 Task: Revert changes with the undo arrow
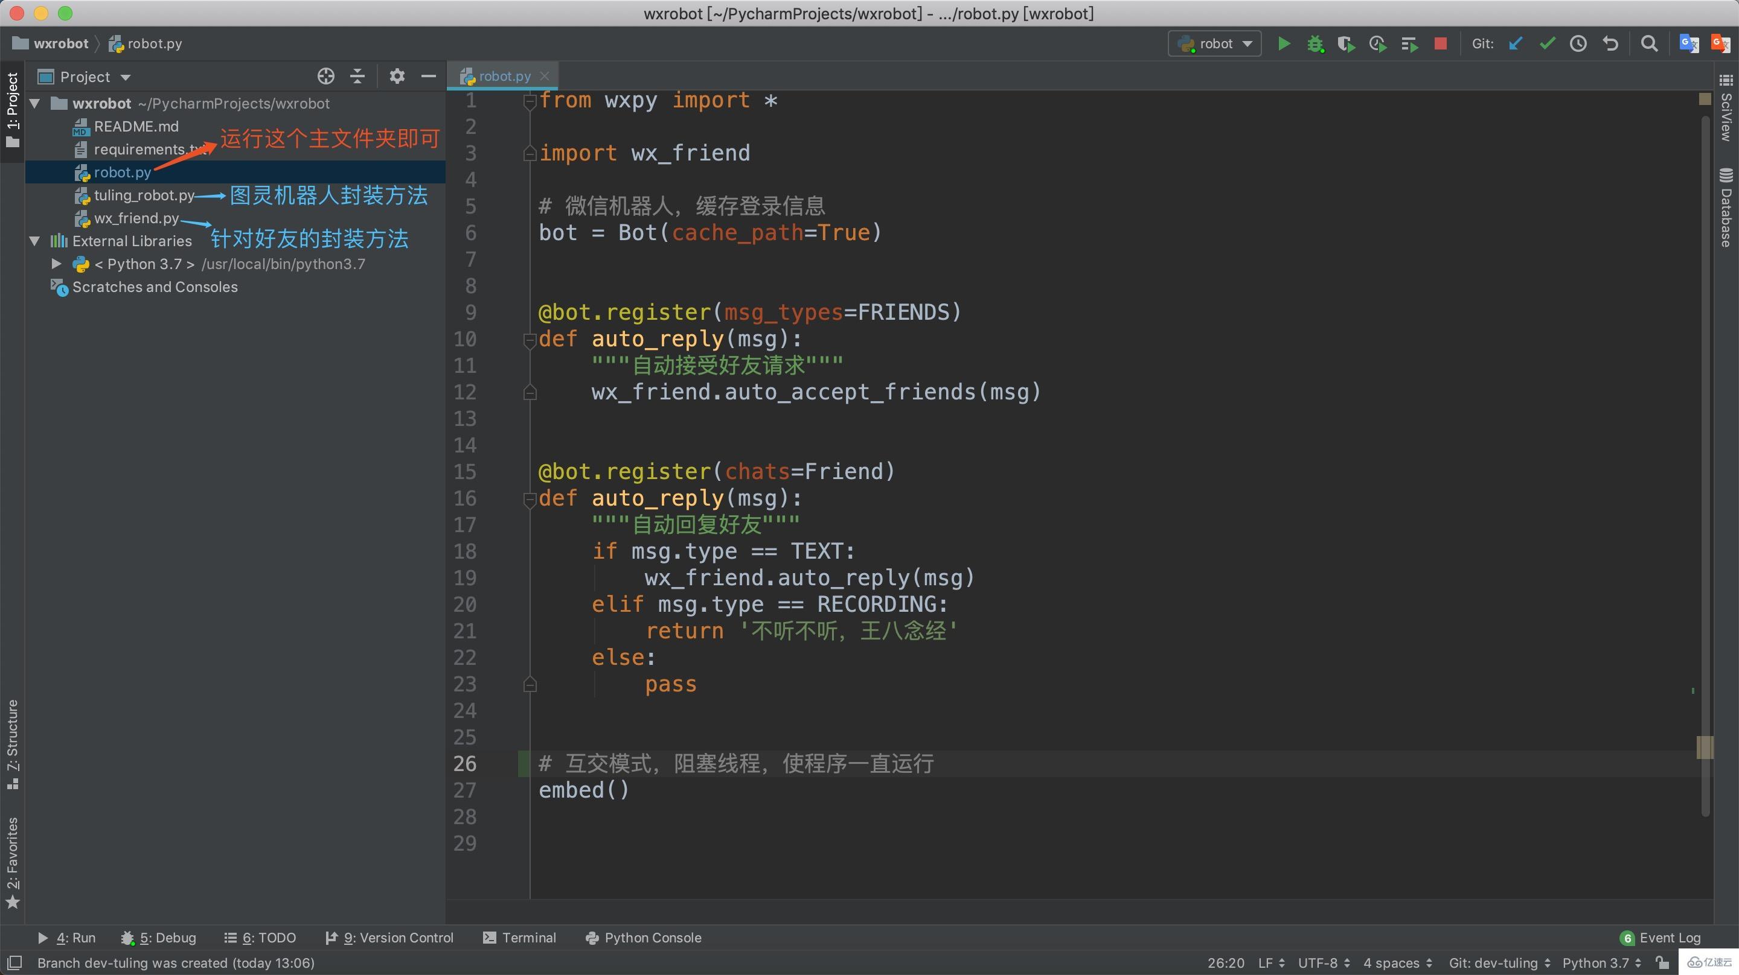point(1611,44)
